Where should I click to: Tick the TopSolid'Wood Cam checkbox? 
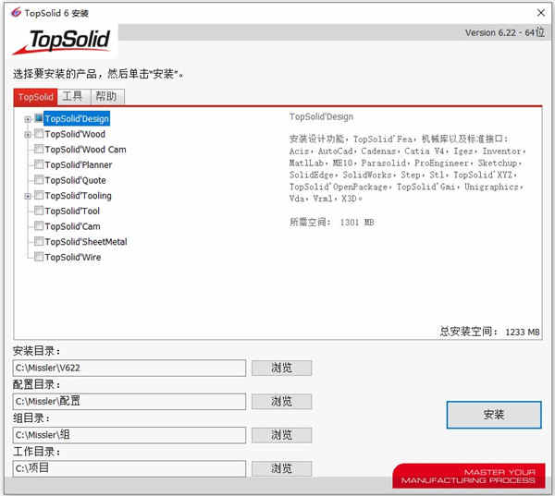coord(39,149)
